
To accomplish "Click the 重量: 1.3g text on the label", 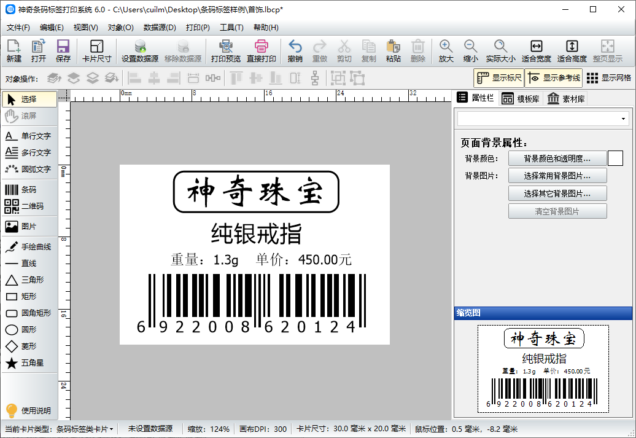I will (x=204, y=259).
